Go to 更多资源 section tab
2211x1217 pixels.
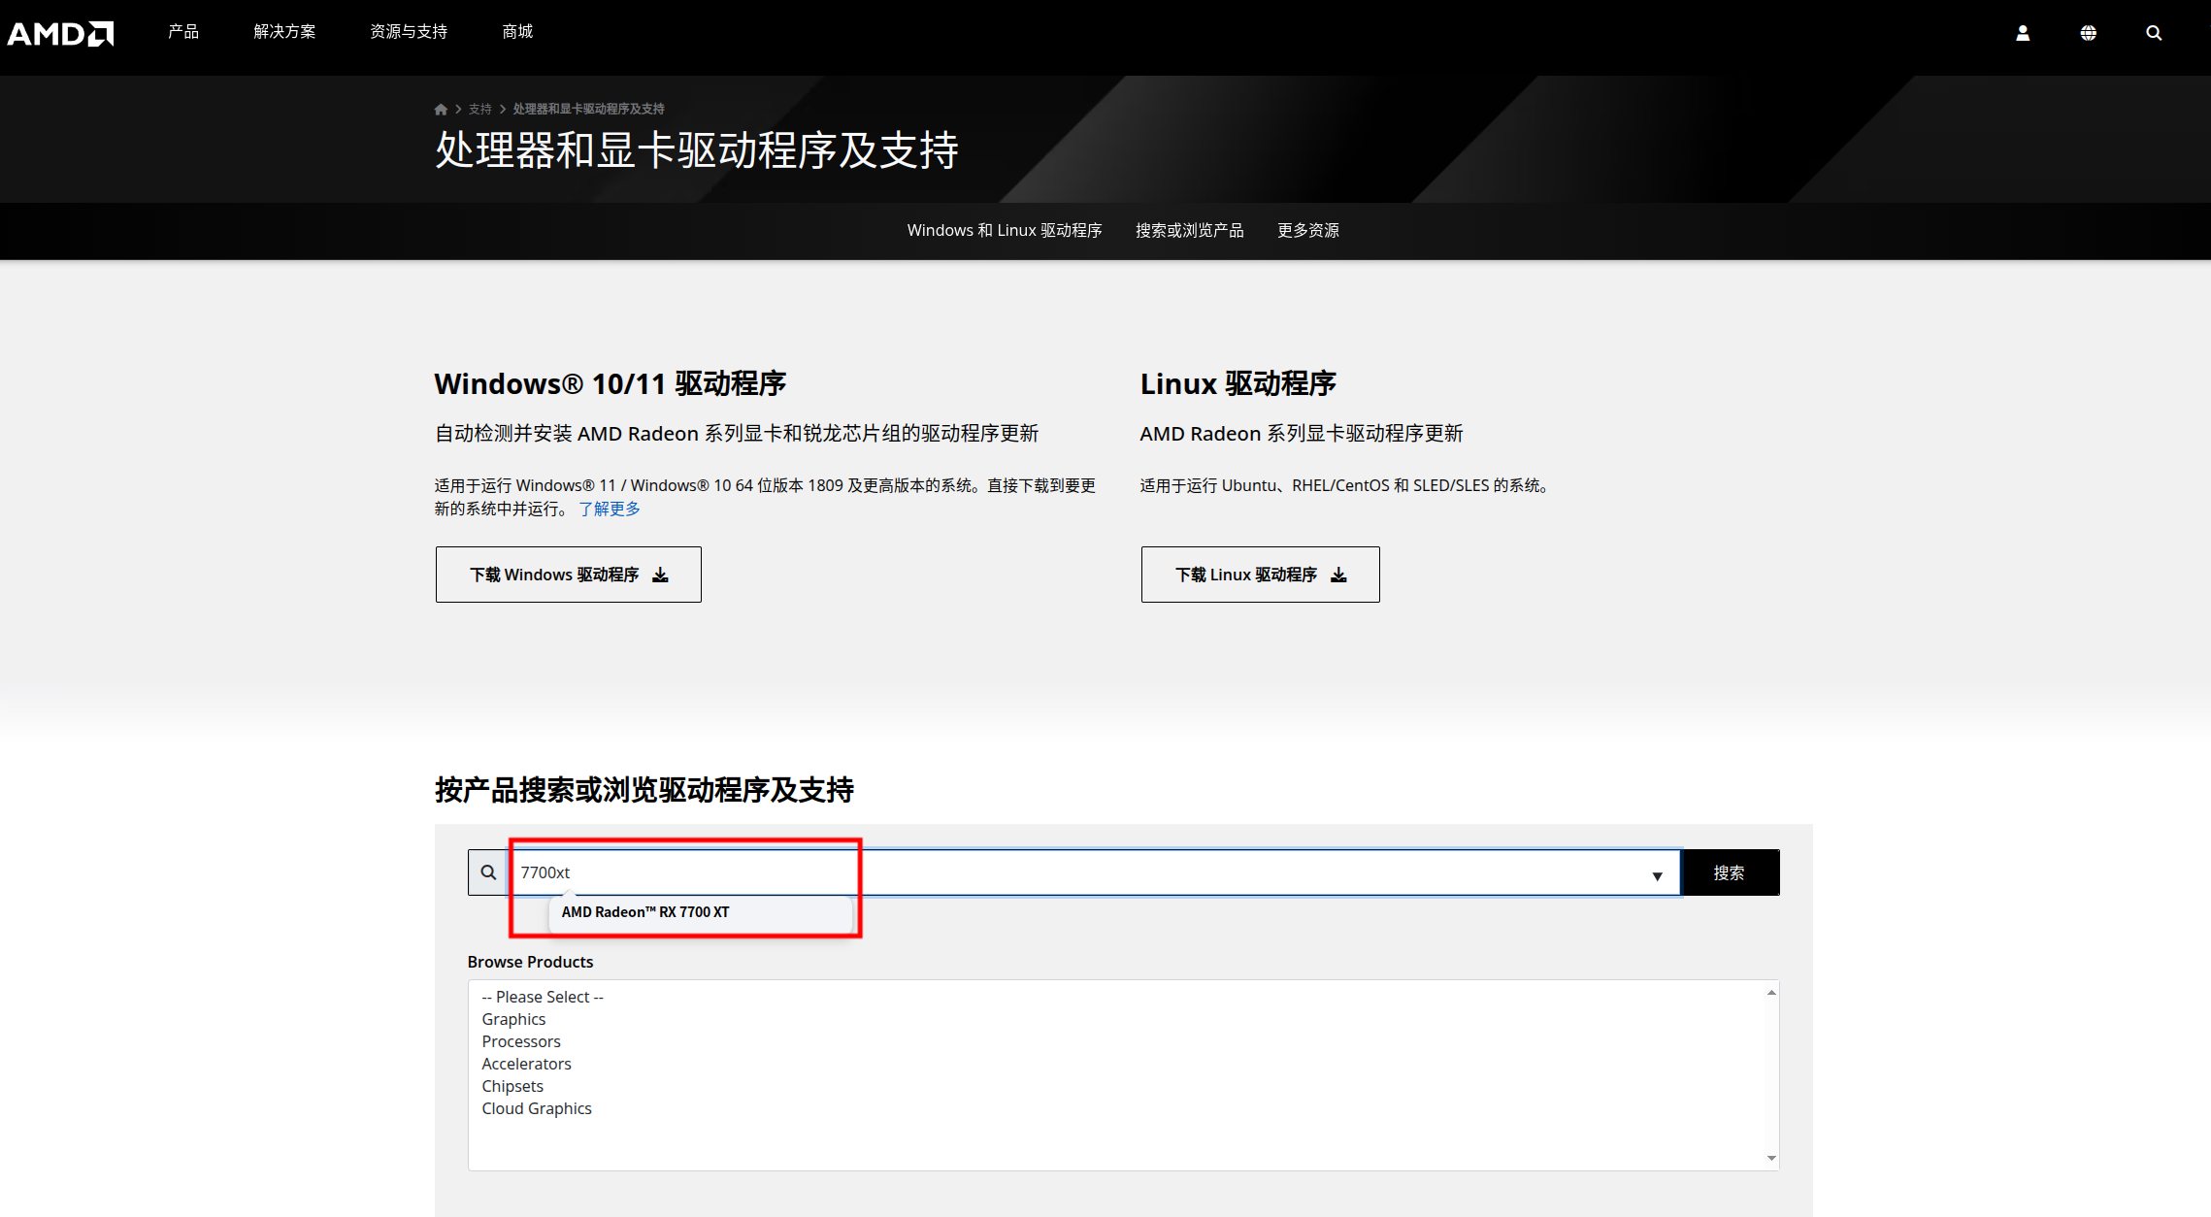(1308, 230)
